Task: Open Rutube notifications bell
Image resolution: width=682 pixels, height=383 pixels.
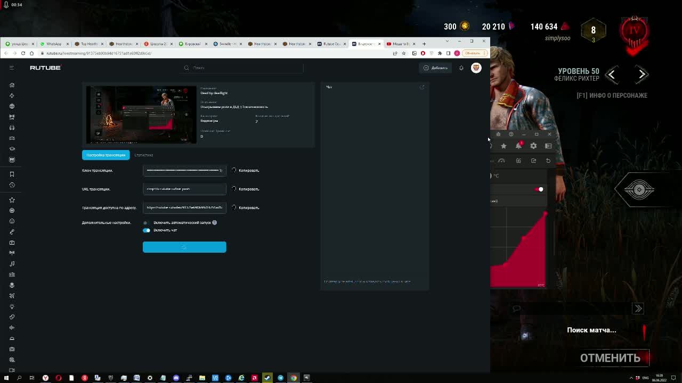Action: [461, 68]
